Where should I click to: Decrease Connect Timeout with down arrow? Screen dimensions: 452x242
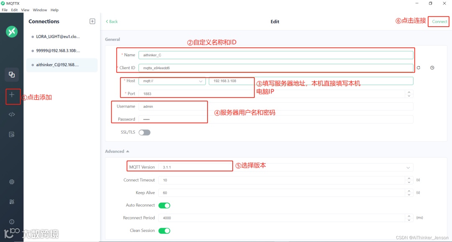pyautogui.click(x=409, y=182)
